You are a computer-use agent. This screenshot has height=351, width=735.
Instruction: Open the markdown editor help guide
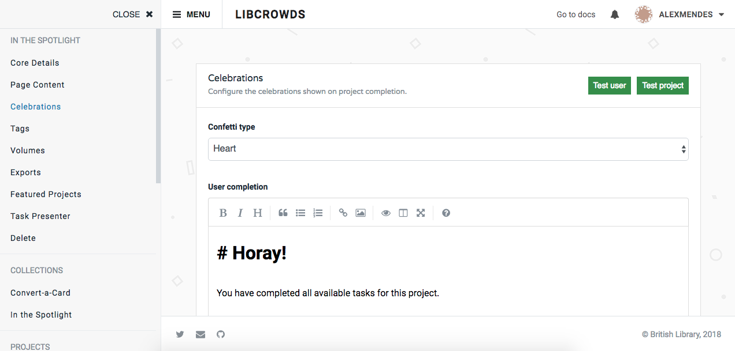446,213
